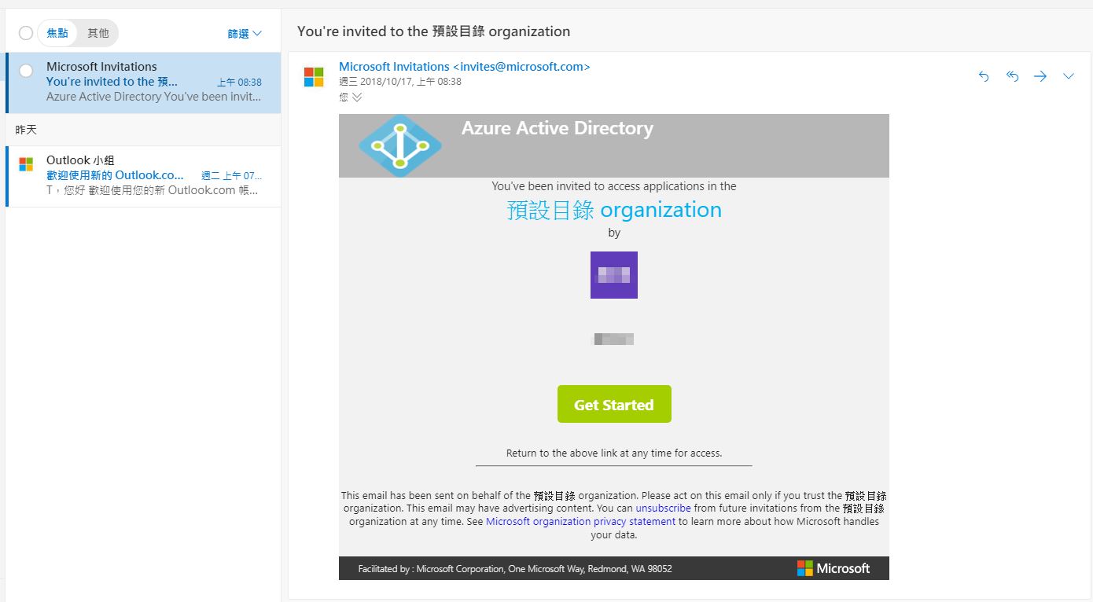
Task: Tick the Microsoft Invitations message selection circle
Action: 26,71
